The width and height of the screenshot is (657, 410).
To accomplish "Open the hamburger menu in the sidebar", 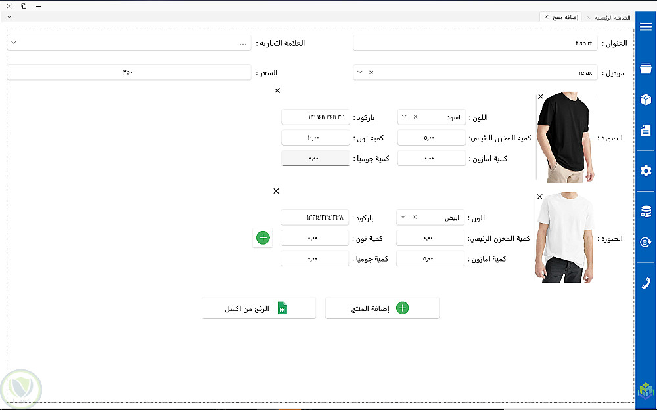I will click(645, 27).
